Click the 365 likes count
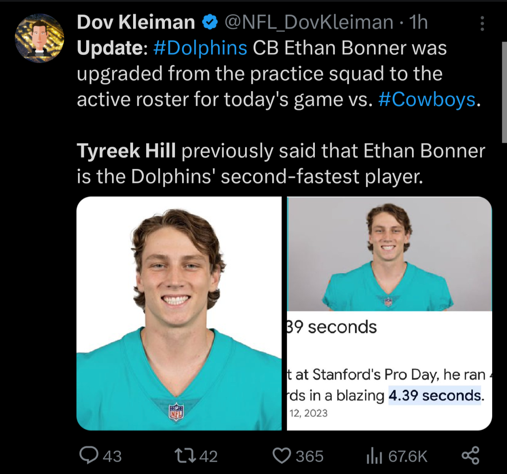Image resolution: width=507 pixels, height=474 pixels. (309, 456)
